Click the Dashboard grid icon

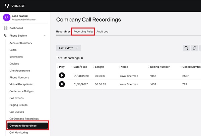[5, 28]
